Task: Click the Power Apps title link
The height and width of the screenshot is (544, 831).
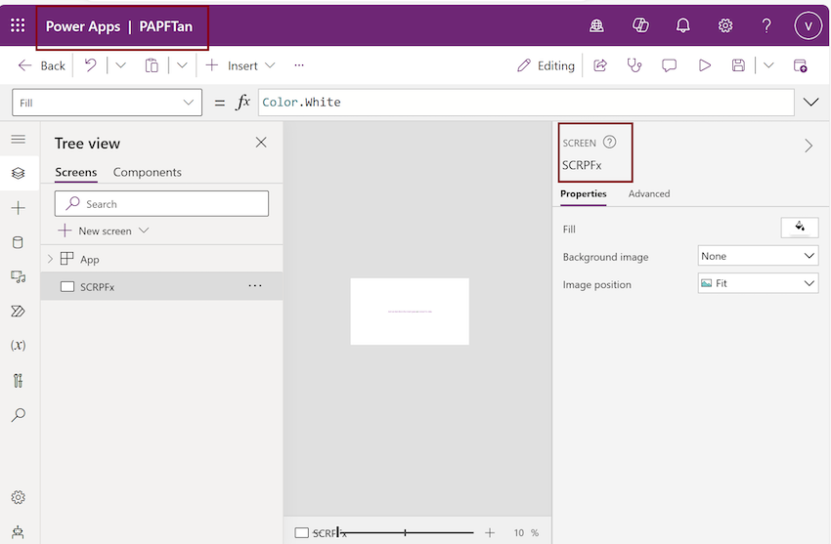Action: [x=83, y=26]
